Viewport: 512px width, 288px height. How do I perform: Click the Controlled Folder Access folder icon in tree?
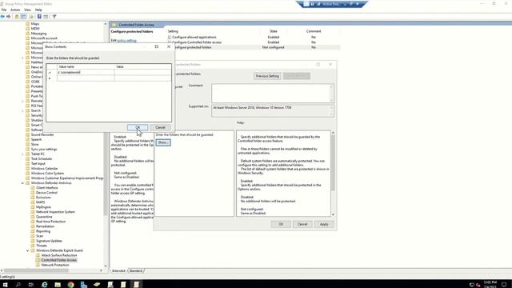[x=38, y=260]
